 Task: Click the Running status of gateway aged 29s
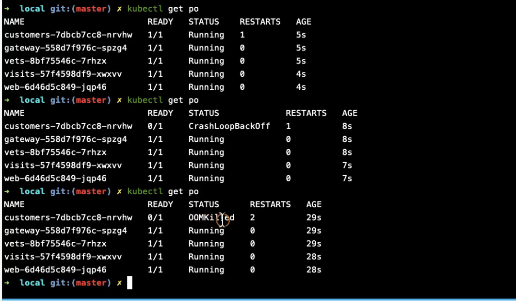click(206, 231)
